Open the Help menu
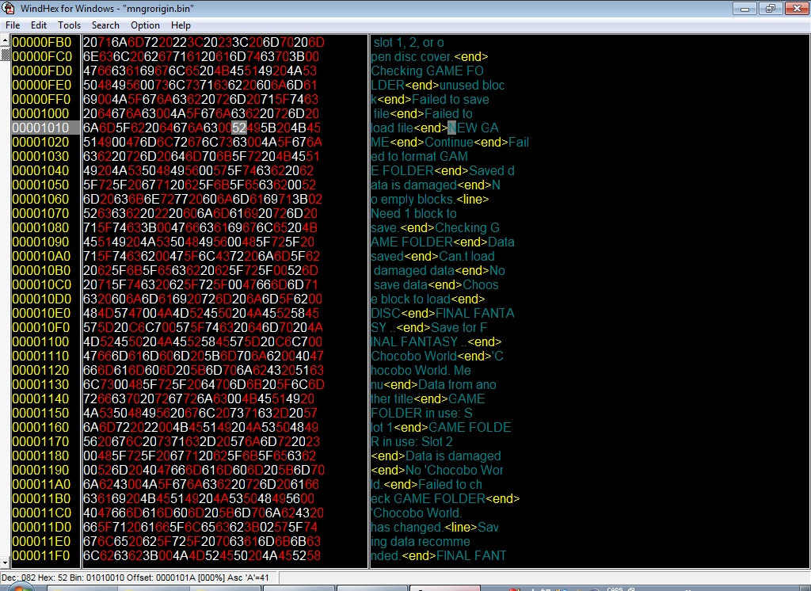The height and width of the screenshot is (591, 811). (x=181, y=25)
